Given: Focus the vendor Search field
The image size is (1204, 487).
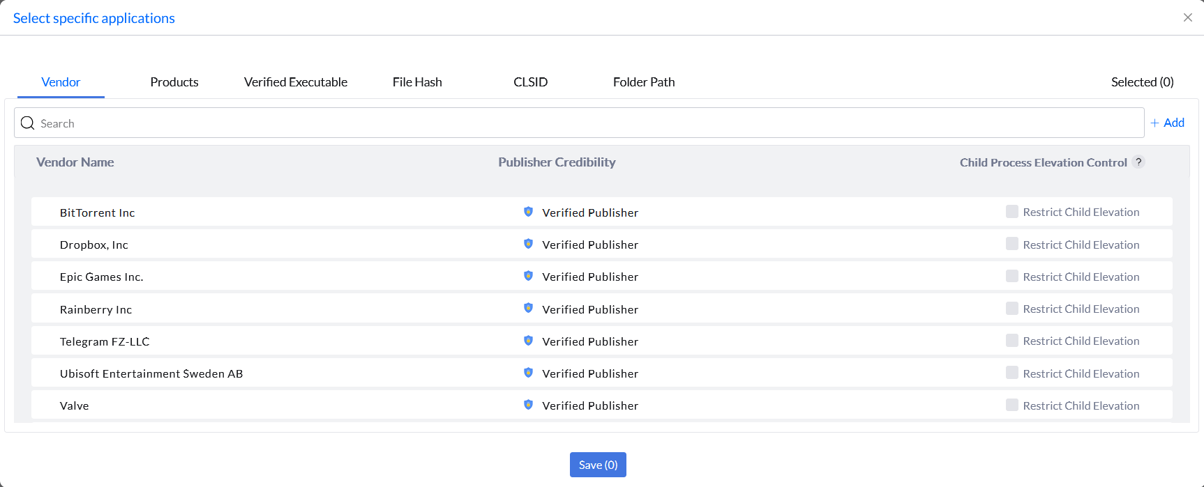Looking at the screenshot, I should click(586, 123).
